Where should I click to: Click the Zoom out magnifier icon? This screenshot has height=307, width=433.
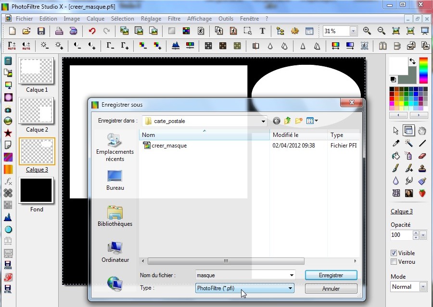(381, 31)
